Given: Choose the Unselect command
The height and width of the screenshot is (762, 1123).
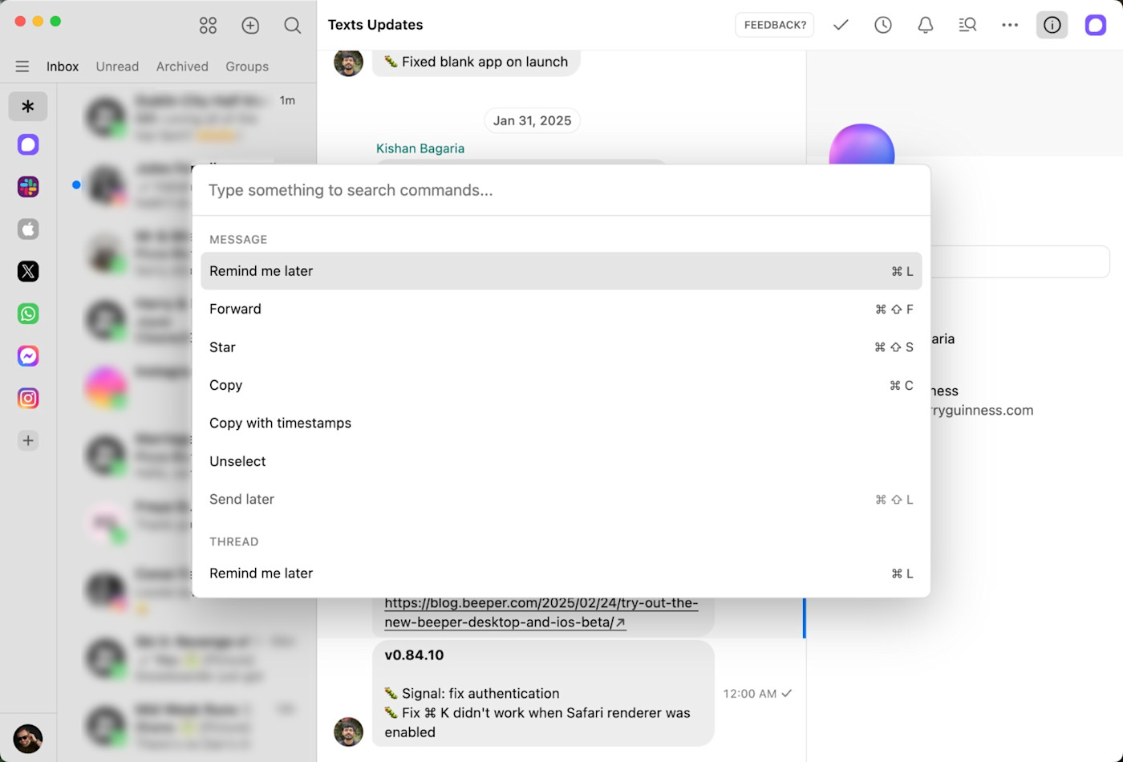Looking at the screenshot, I should 561,461.
